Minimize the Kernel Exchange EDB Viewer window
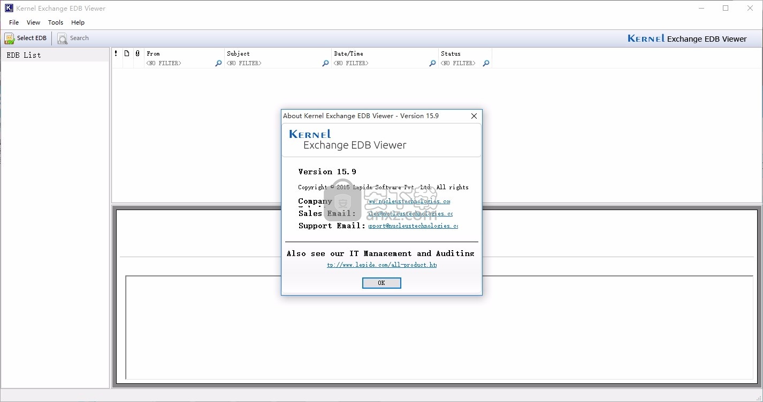Viewport: 763px width, 402px height. (x=701, y=8)
